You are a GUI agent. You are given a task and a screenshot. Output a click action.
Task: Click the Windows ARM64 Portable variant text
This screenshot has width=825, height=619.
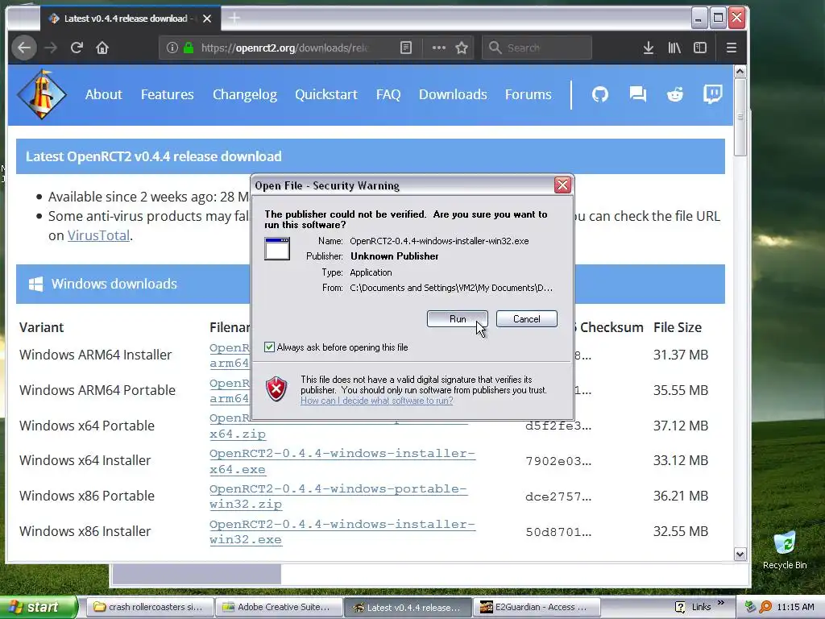coord(97,390)
